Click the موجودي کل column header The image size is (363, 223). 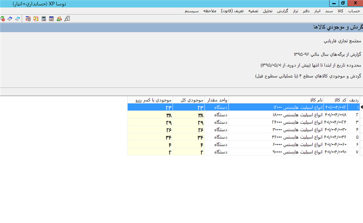pos(189,100)
